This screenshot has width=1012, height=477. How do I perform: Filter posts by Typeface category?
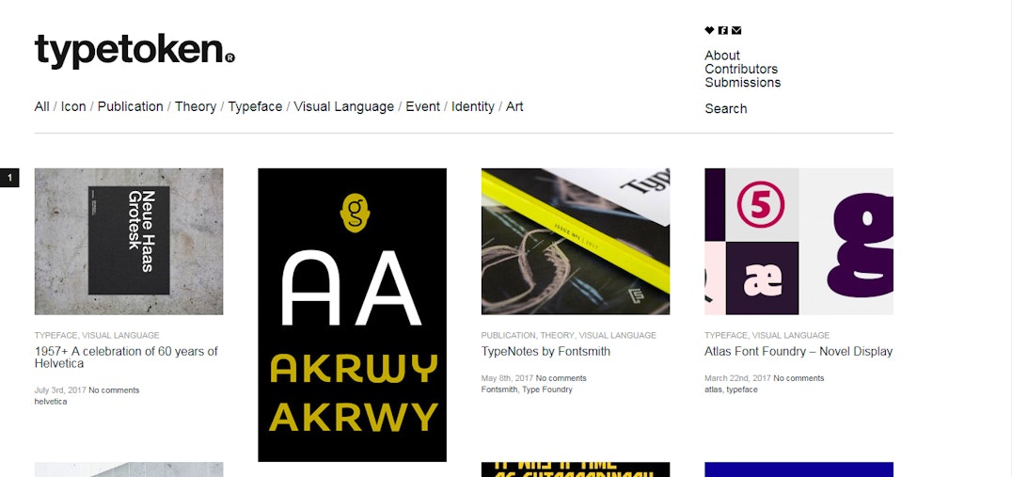point(255,106)
